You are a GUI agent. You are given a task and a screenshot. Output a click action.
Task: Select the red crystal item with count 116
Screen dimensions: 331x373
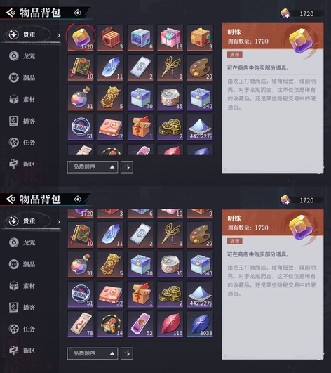point(170,325)
